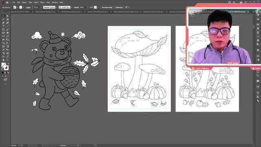261x147 pixels.
Task: Set paint mode to Color
Action: pos(2,73)
